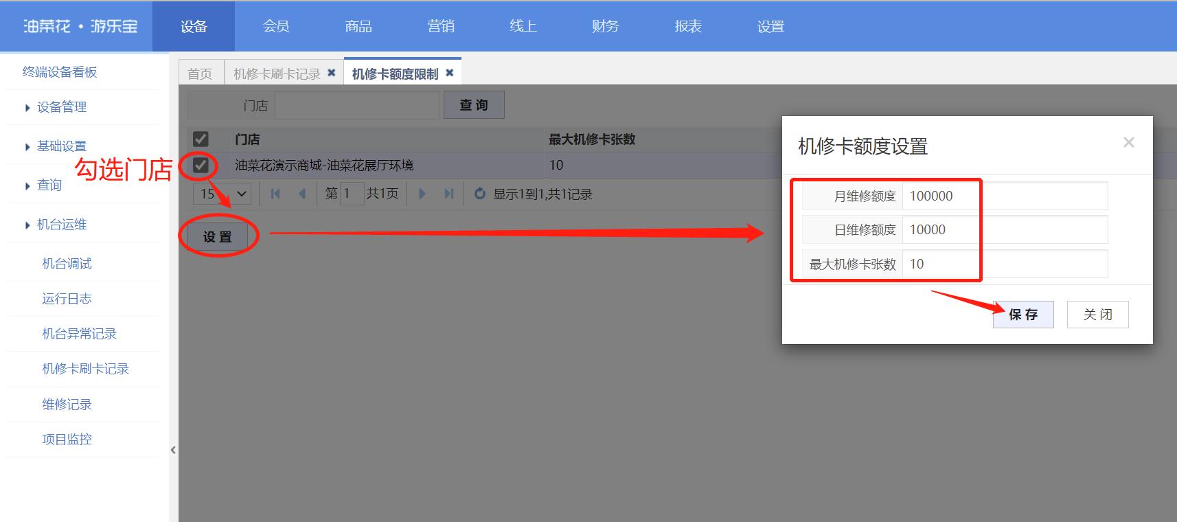
Task: Close the 机修卡额度设置 dialog with X icon
Action: click(x=1128, y=142)
